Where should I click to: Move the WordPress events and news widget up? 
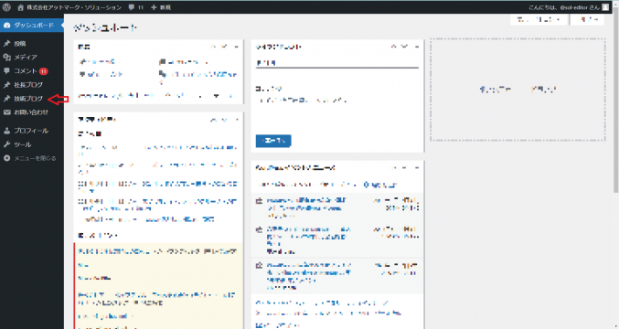pyautogui.click(x=394, y=167)
